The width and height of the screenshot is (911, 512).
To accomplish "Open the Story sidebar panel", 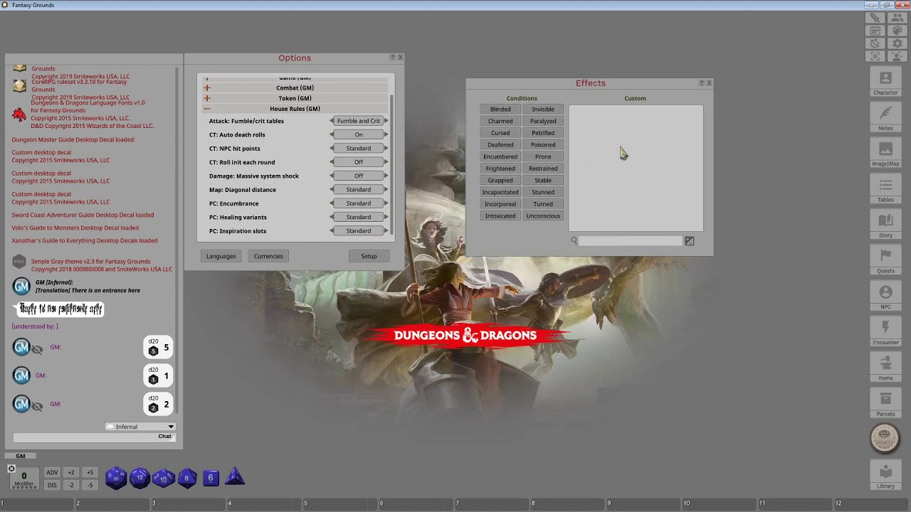I will (885, 224).
